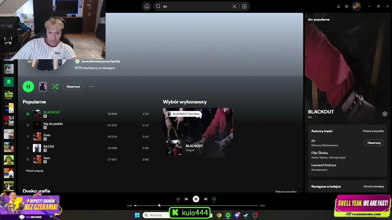Click the cover art of 'Idę do piekła'
The width and height of the screenshot is (392, 220).
point(37,125)
